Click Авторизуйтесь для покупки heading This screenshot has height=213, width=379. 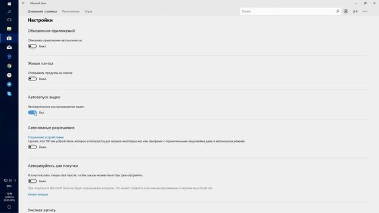tap(53, 166)
